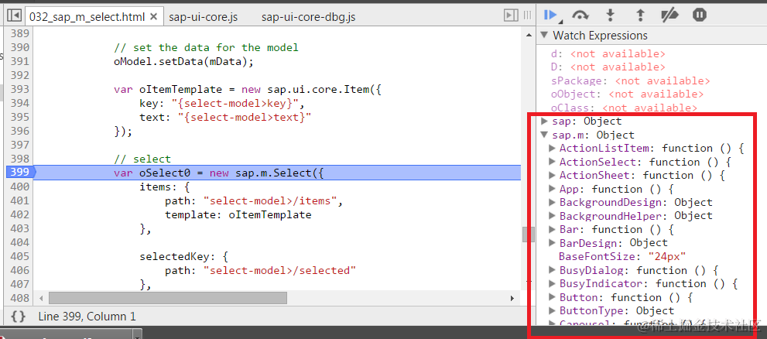767x339 pixels.
Task: Set breakpoint on line 400
Action: click(20, 187)
